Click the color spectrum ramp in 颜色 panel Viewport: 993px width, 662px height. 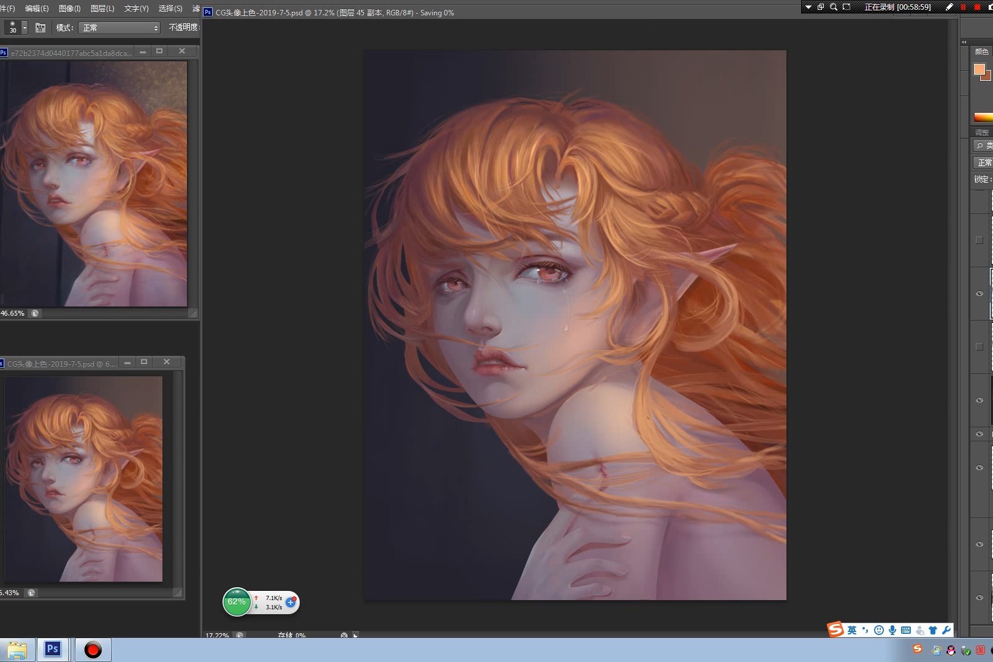coord(983,117)
